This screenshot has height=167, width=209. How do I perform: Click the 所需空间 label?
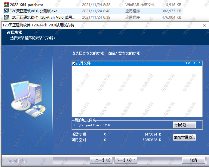coord(79,134)
